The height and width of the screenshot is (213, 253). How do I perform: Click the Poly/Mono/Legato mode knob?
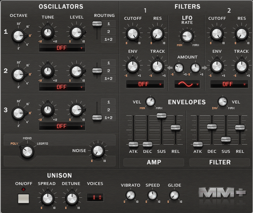(x=27, y=152)
